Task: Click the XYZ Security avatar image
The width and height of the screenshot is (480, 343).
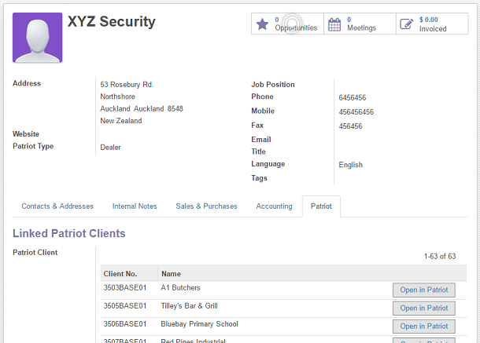Action: [x=38, y=37]
